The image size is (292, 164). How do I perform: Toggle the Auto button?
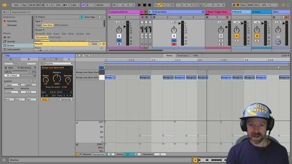45,100
